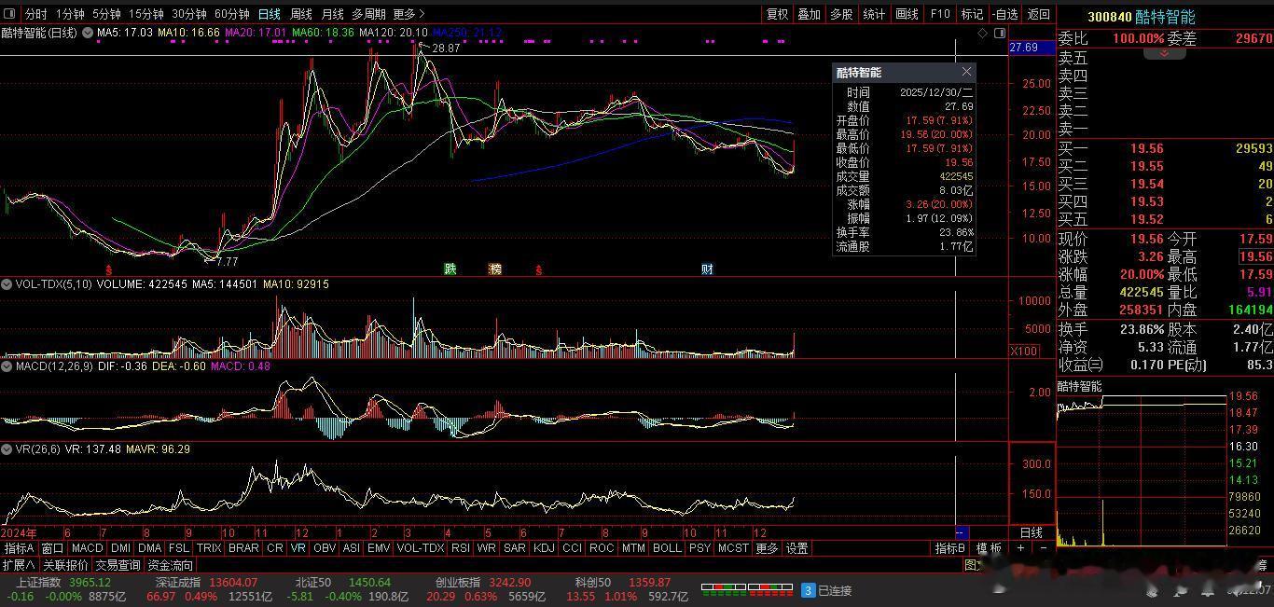
Task: Open F10 company information
Action: pos(940,14)
